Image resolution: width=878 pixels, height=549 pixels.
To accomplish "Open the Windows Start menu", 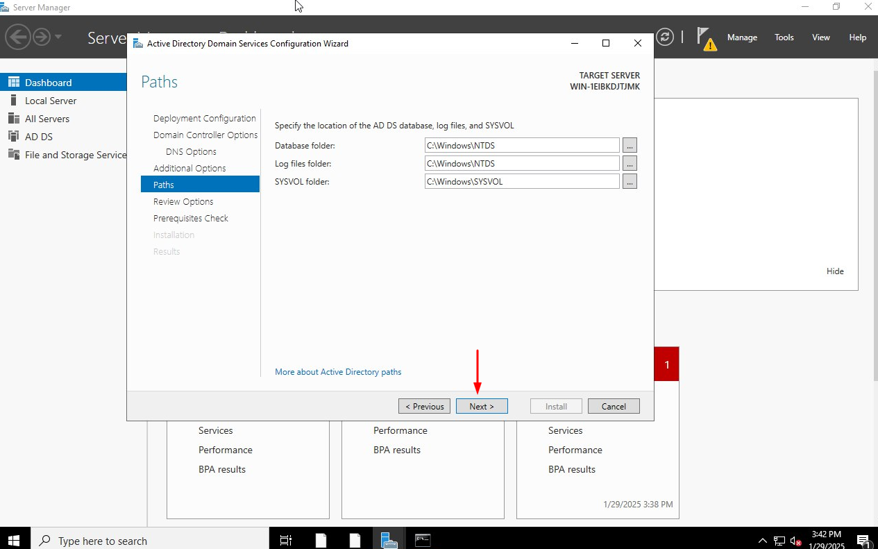I will (x=14, y=540).
